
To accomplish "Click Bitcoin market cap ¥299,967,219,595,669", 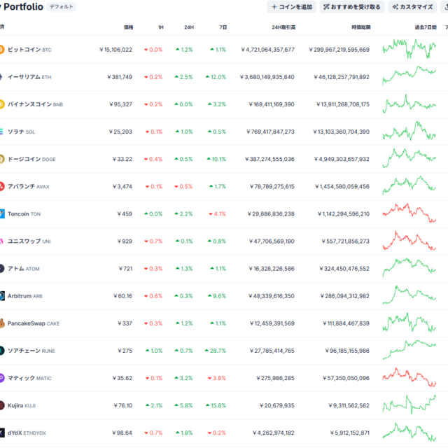I will (339, 50).
